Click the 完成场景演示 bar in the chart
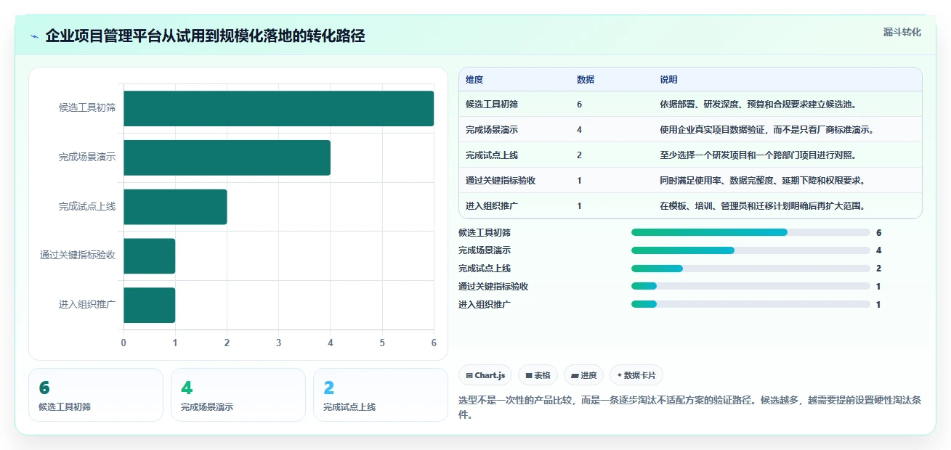Image resolution: width=951 pixels, height=450 pixels. click(x=227, y=157)
